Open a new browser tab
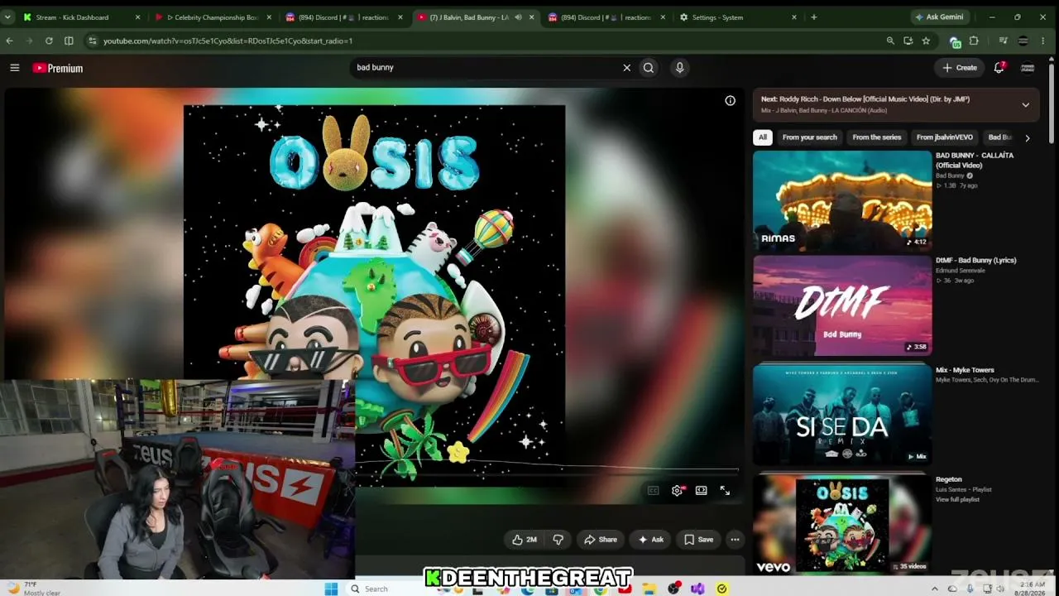Viewport: 1059px width, 596px height. [x=814, y=17]
